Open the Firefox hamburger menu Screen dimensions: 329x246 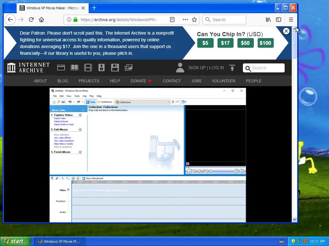pyautogui.click(x=291, y=20)
